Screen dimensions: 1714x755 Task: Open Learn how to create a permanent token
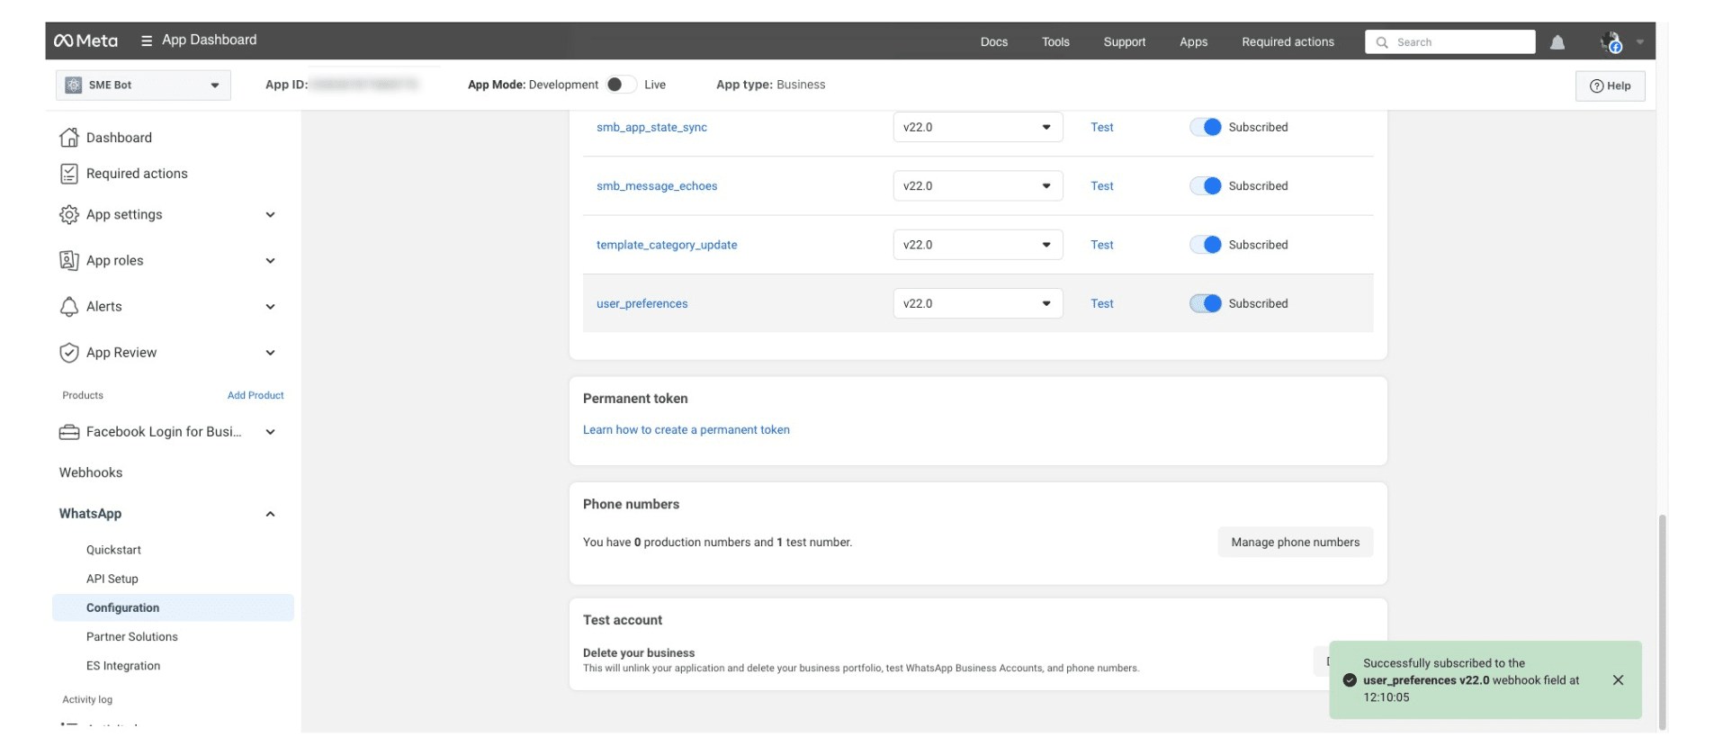pos(686,430)
